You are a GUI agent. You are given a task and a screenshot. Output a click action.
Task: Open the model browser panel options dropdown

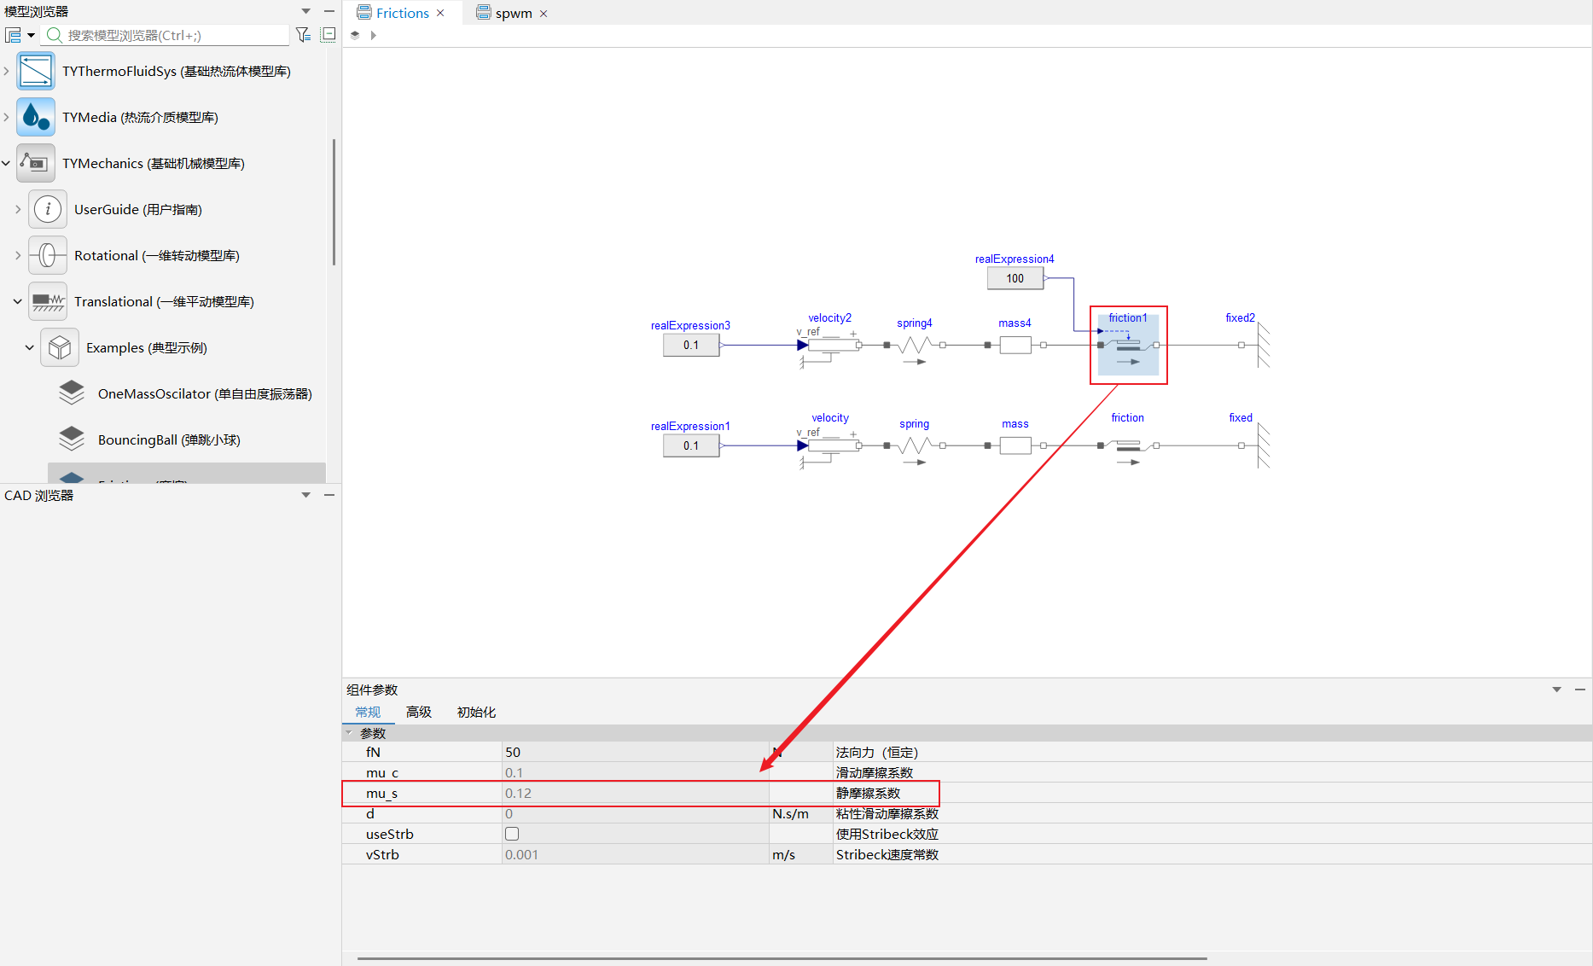(306, 11)
